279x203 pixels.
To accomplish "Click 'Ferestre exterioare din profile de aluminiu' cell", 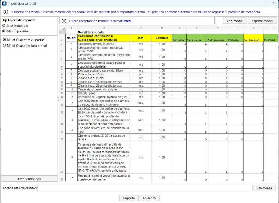I will point(104,157).
